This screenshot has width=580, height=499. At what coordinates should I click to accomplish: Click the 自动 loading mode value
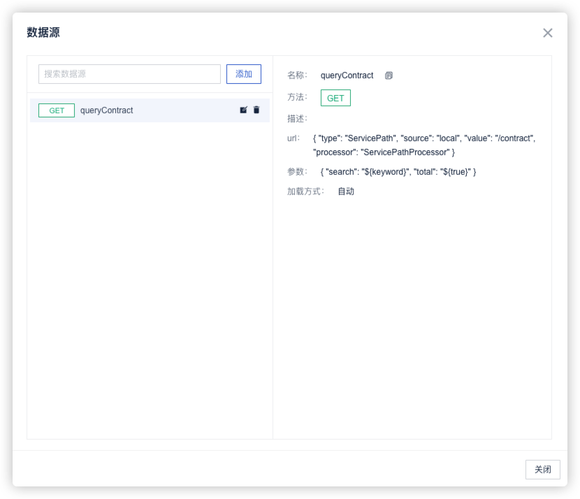click(x=346, y=191)
